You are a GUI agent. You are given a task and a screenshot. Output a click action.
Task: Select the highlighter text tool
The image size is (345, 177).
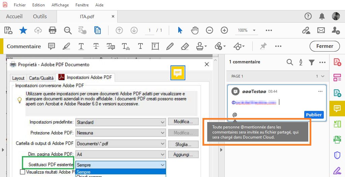point(66,46)
